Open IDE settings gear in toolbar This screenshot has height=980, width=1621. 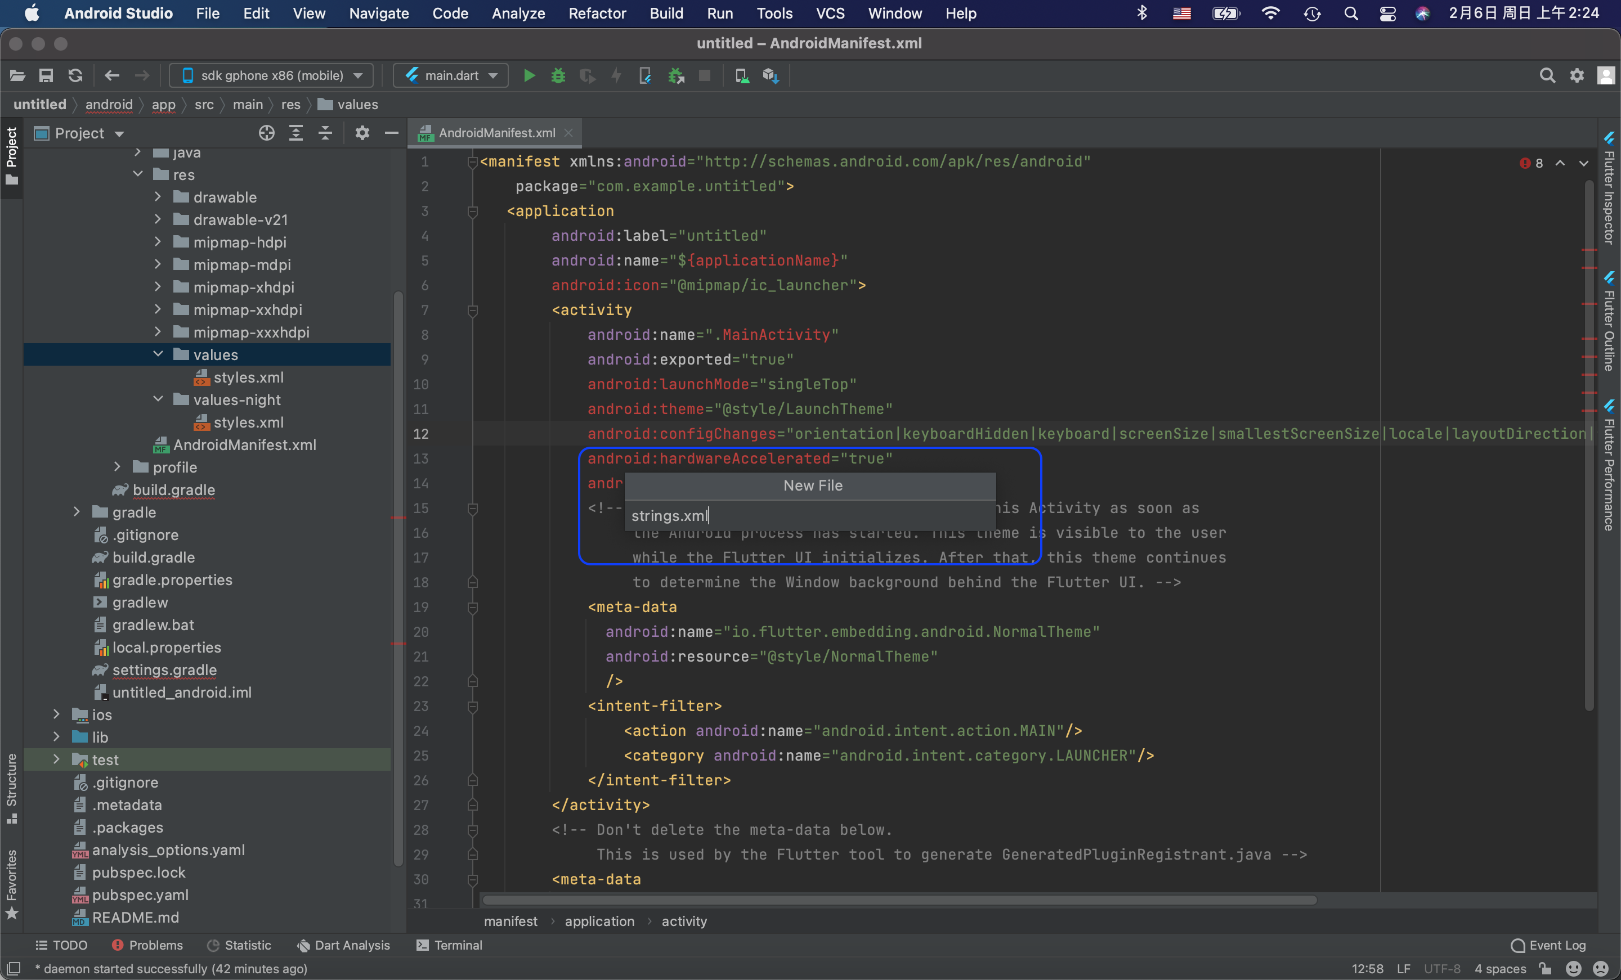pyautogui.click(x=1577, y=75)
